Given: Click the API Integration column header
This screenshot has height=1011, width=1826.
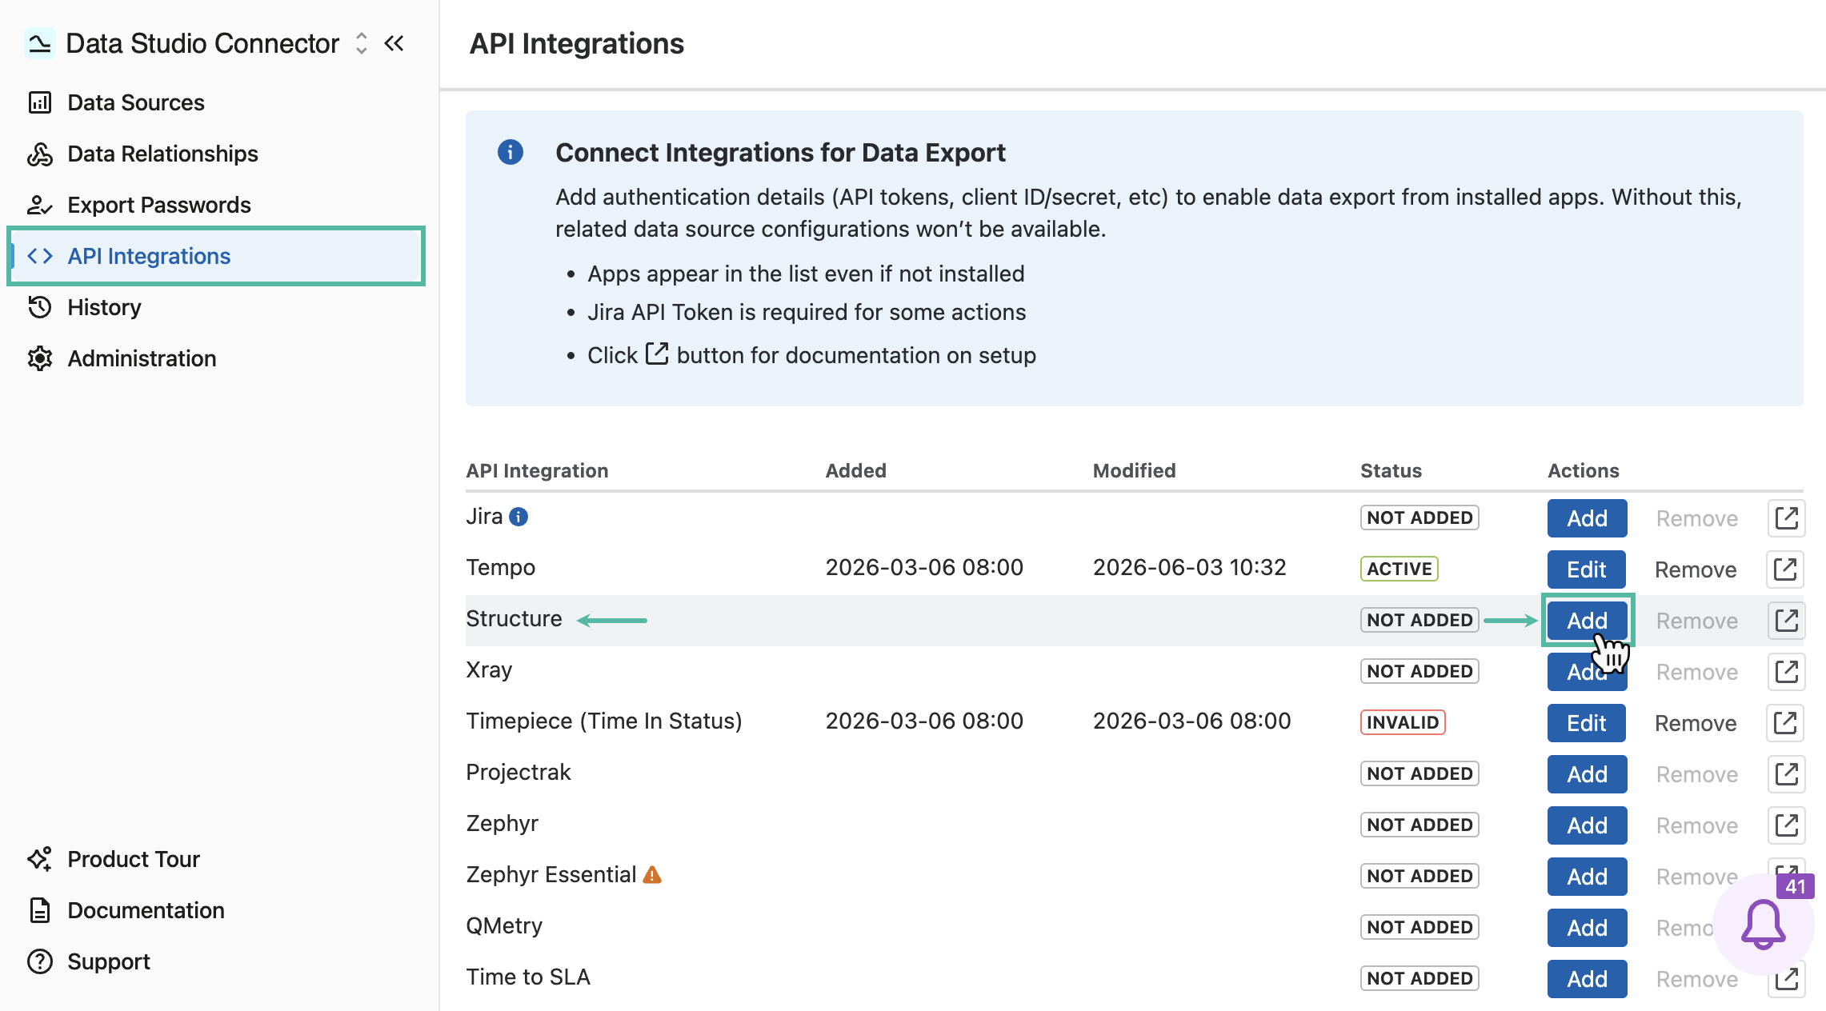Looking at the screenshot, I should pyautogui.click(x=537, y=470).
